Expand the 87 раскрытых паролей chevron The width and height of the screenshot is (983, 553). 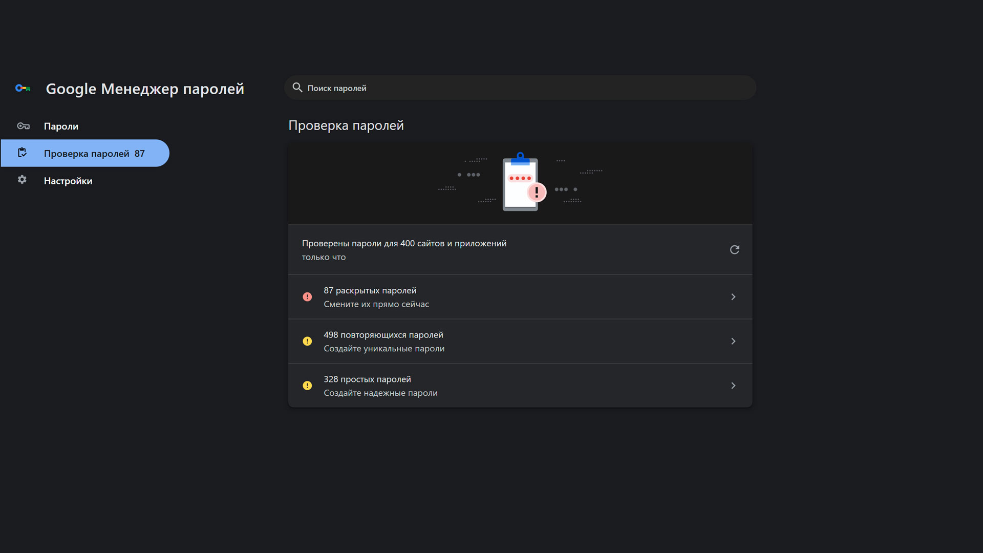(733, 297)
